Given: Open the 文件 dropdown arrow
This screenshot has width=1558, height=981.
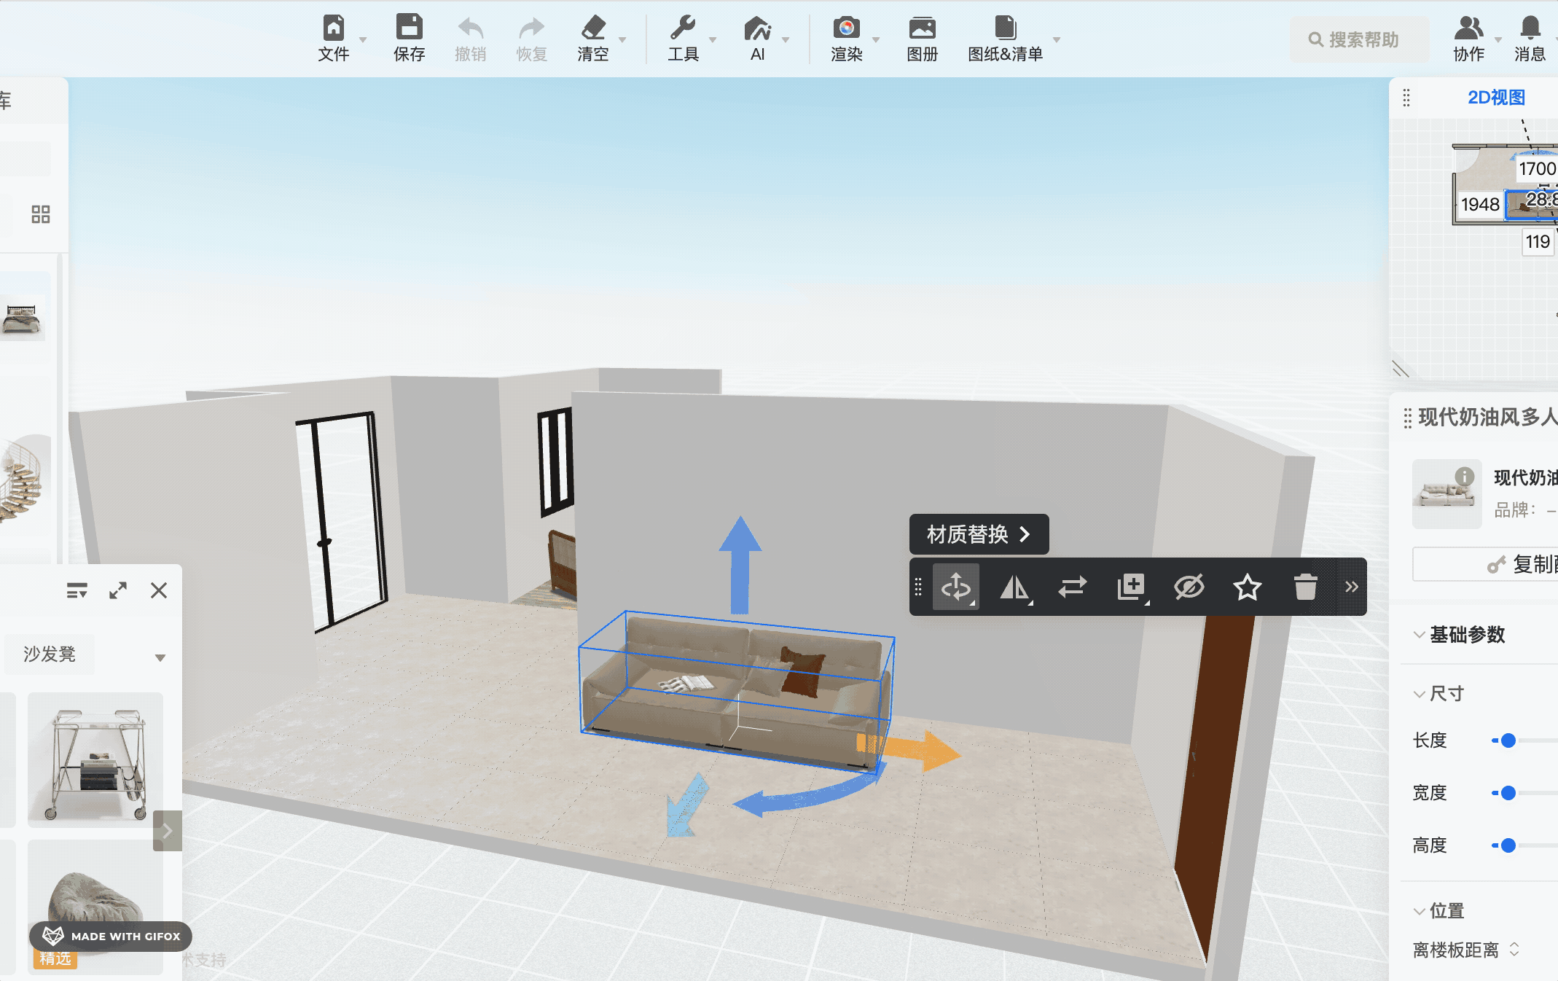Looking at the screenshot, I should 363,40.
